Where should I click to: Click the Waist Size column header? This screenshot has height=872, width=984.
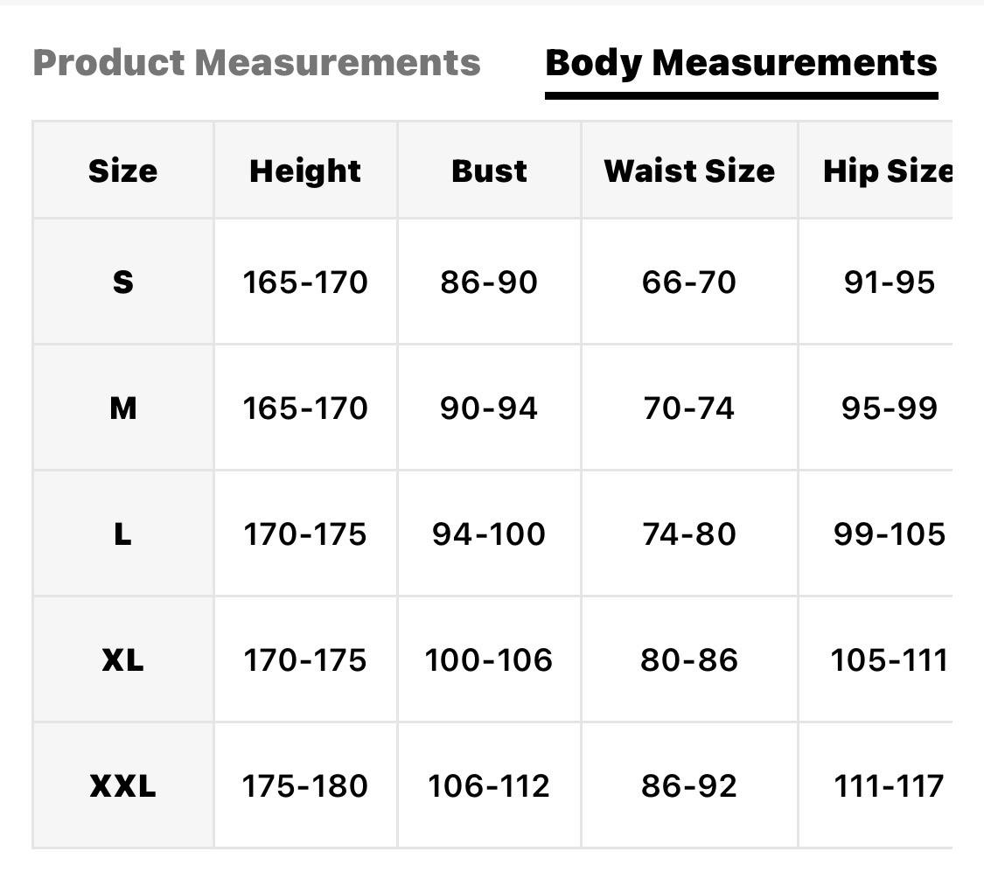click(689, 171)
